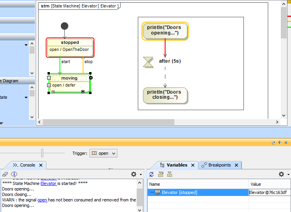Click the clear console eraser icon
The width and height of the screenshot is (291, 212).
click(5, 174)
